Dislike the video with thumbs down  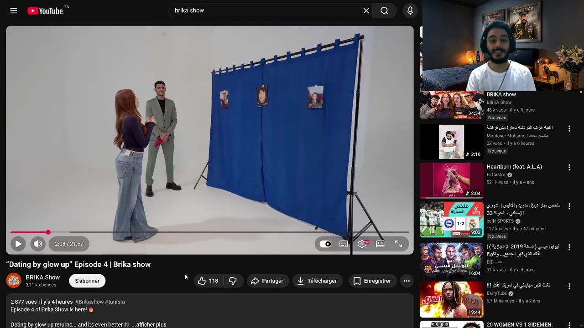tap(233, 281)
